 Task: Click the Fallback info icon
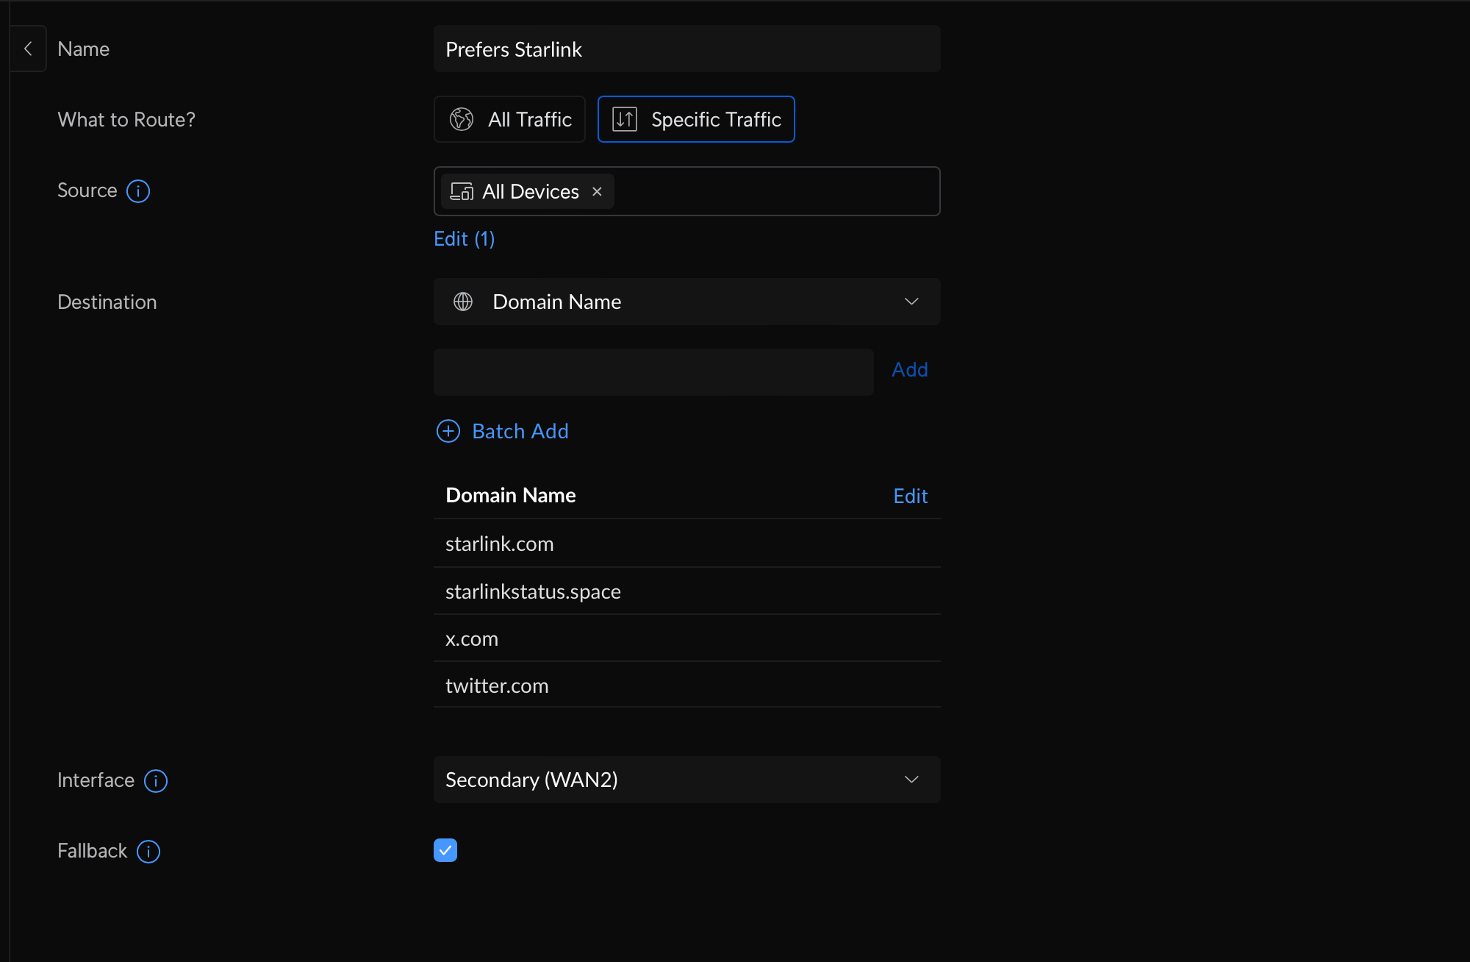[x=148, y=852]
